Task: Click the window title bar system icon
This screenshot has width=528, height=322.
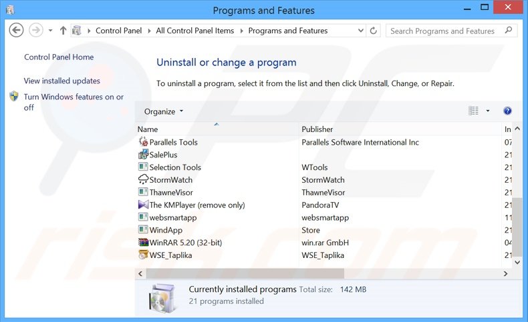Action: click(x=11, y=10)
